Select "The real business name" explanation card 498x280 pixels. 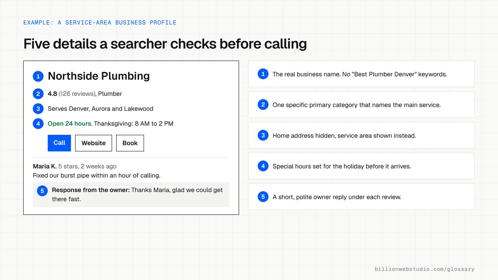(361, 74)
